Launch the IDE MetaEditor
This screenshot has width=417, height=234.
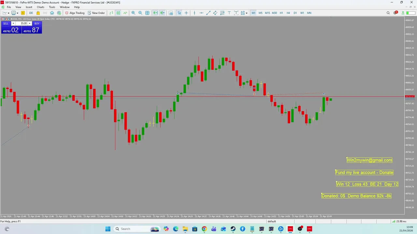(x=31, y=13)
